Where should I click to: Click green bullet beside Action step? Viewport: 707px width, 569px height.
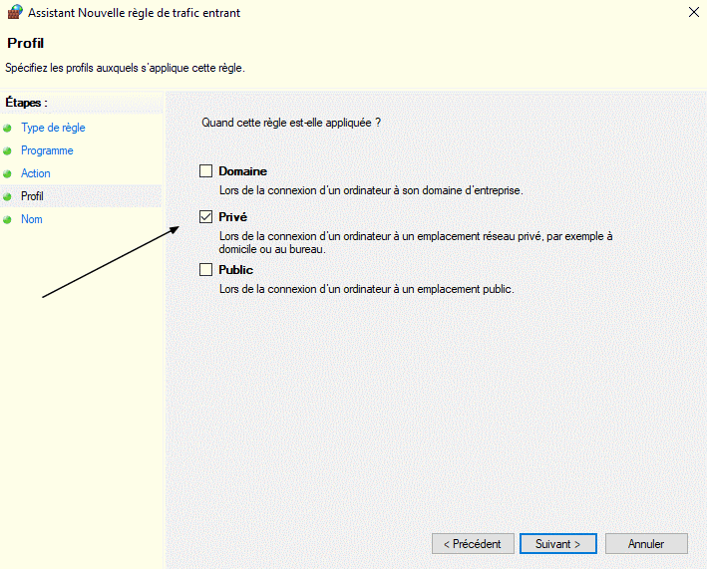(7, 174)
